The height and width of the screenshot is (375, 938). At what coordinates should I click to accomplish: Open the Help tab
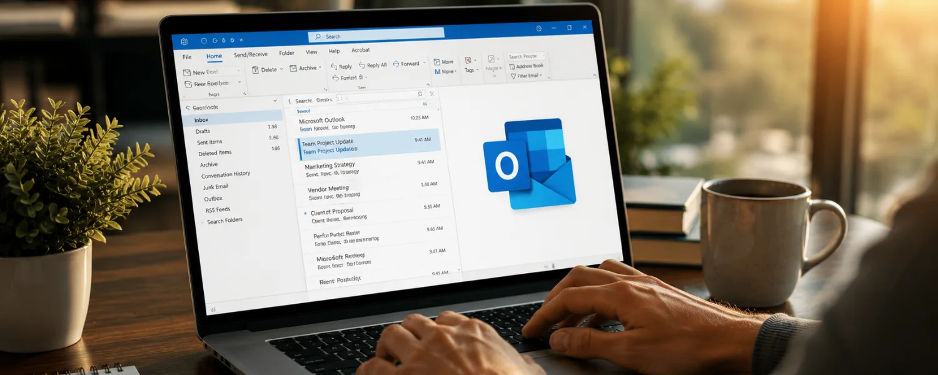(x=335, y=51)
